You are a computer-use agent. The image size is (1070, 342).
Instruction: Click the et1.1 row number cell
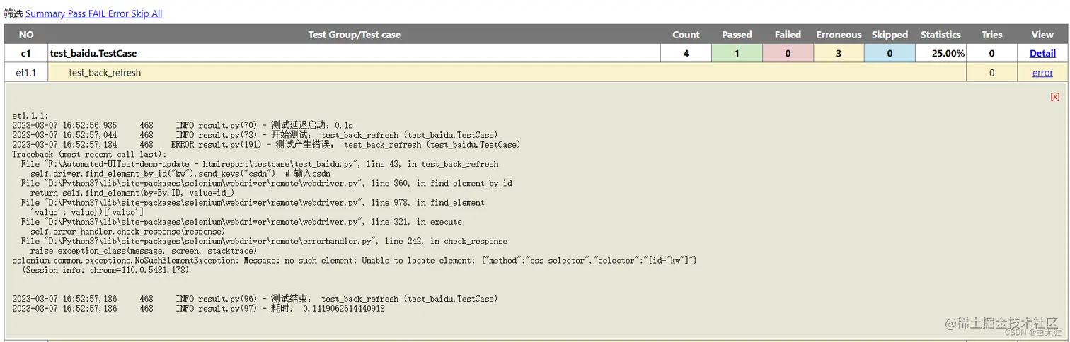pos(26,72)
